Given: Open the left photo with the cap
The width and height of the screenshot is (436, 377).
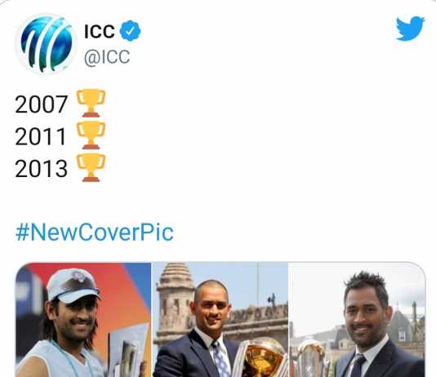Looking at the screenshot, I should coord(83,320).
